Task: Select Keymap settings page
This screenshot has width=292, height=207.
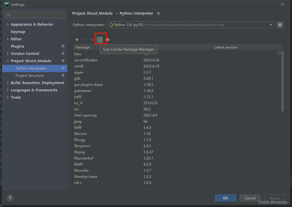Action: (18, 32)
